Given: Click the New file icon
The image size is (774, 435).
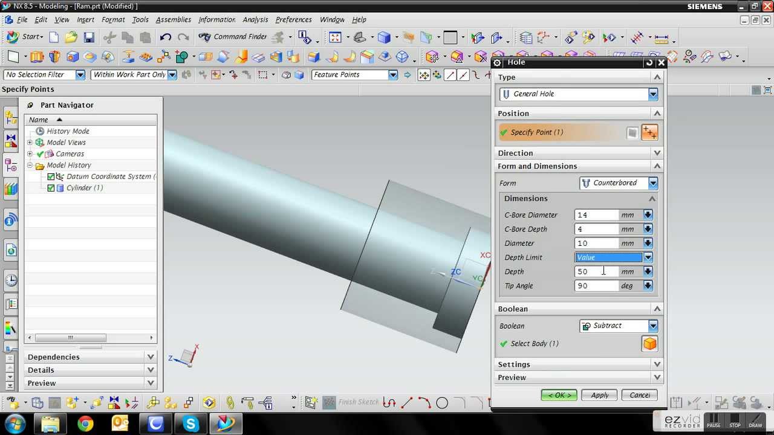Looking at the screenshot, I should click(54, 37).
